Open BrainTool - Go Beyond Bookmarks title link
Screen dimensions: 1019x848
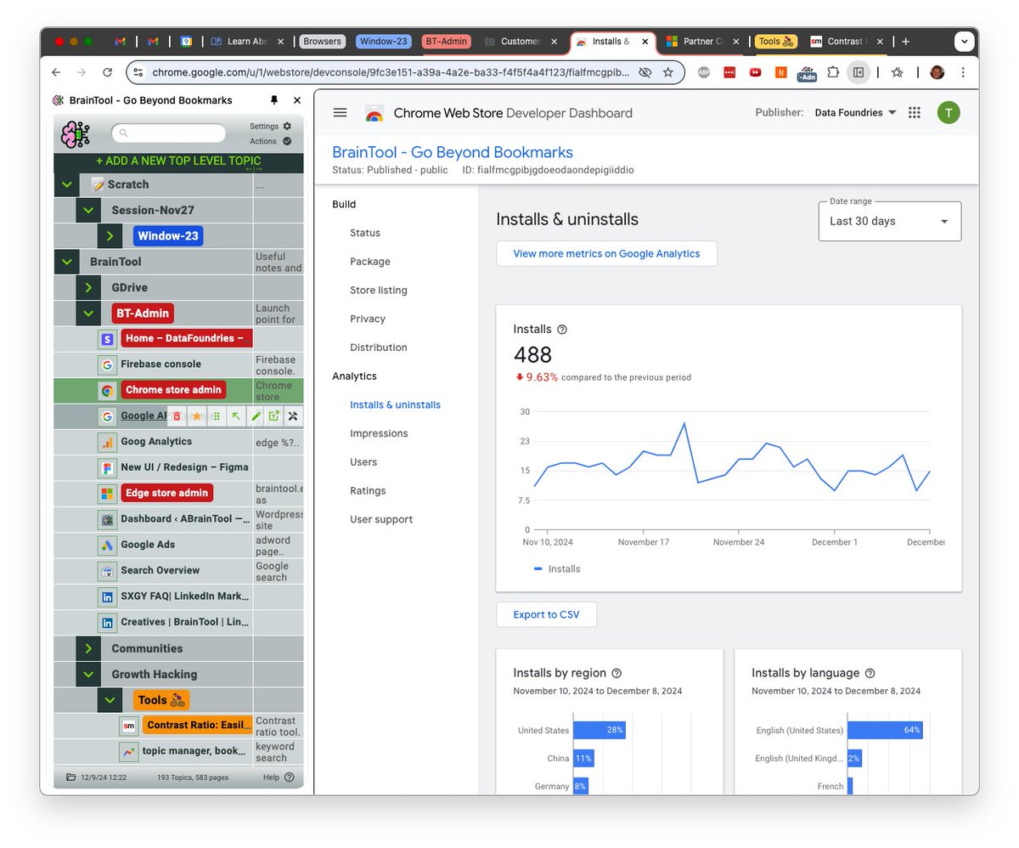point(453,152)
